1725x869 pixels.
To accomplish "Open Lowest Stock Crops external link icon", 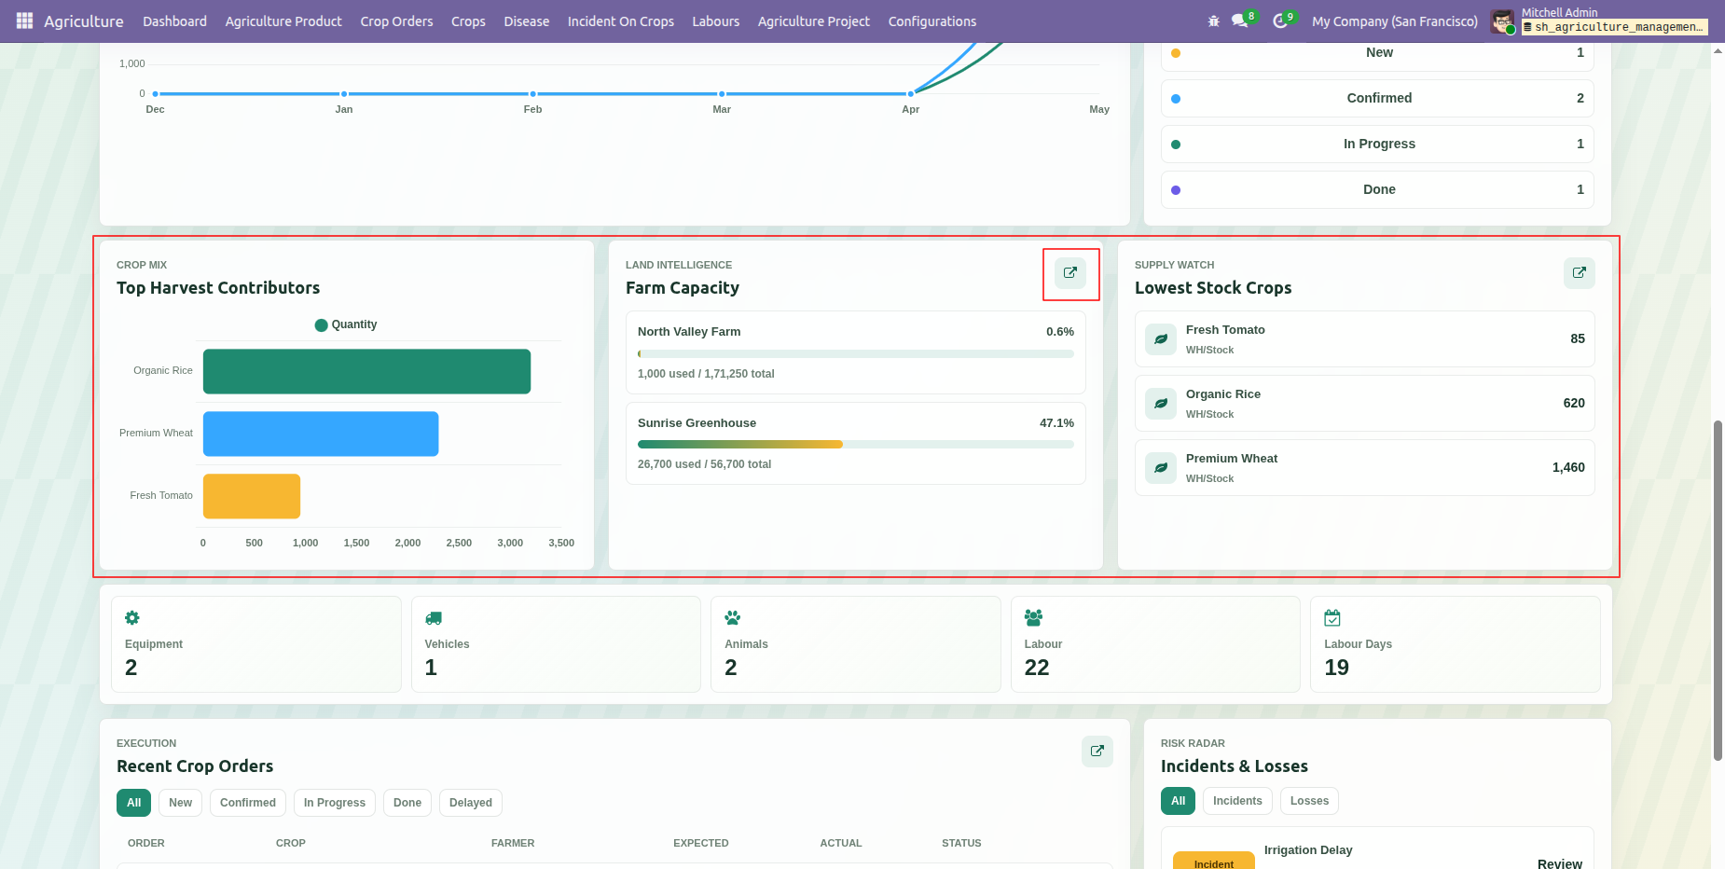I will [x=1580, y=273].
